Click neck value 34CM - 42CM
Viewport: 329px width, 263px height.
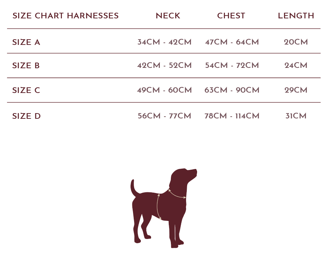coord(164,42)
